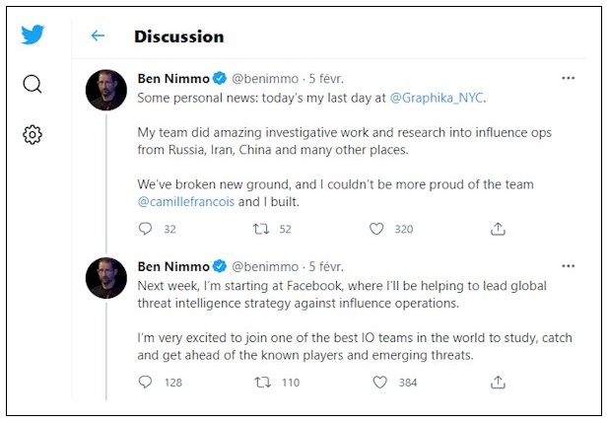The width and height of the screenshot is (609, 423).
Task: Retweet the tweet with 110 retweets
Action: (x=263, y=383)
